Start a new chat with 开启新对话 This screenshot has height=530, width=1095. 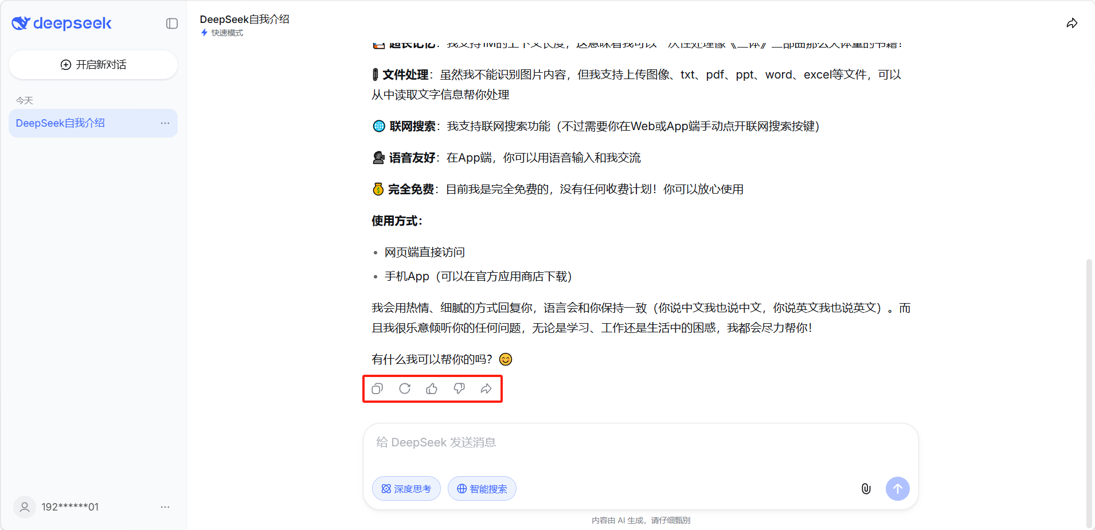pyautogui.click(x=93, y=65)
